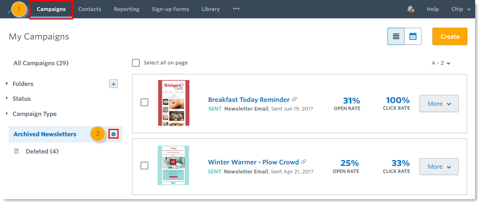Click link icon beside Breakfast Today Reminder
The height and width of the screenshot is (205, 481).
[294, 100]
